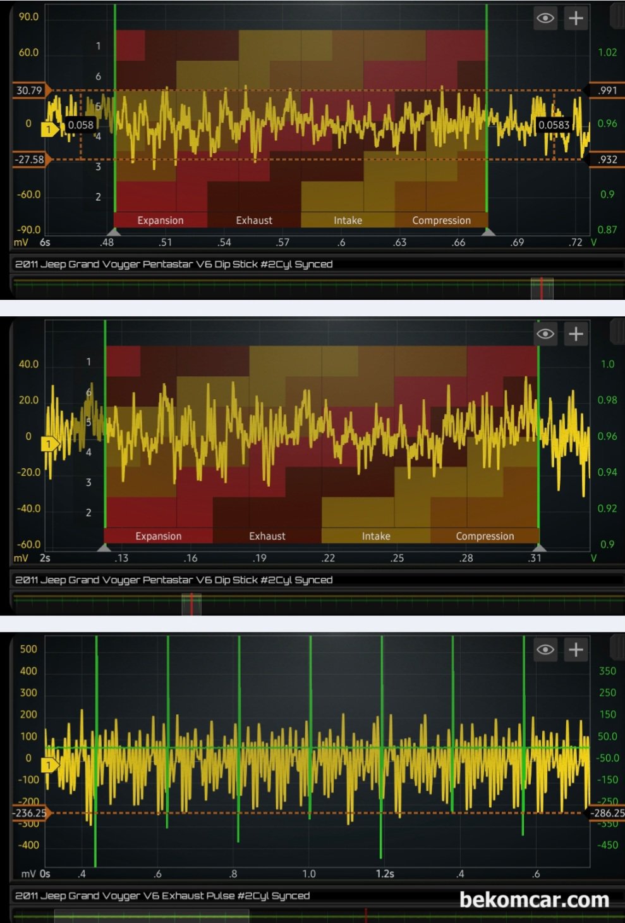Select channel 1 yellow marker in top panel
625x923 pixels.
pos(49,129)
